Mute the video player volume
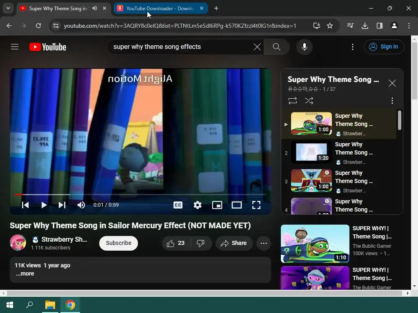Screen dimensions: 418x313 [x=81, y=205]
